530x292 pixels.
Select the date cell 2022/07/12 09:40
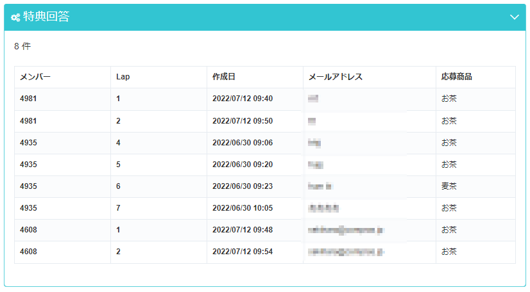point(243,99)
